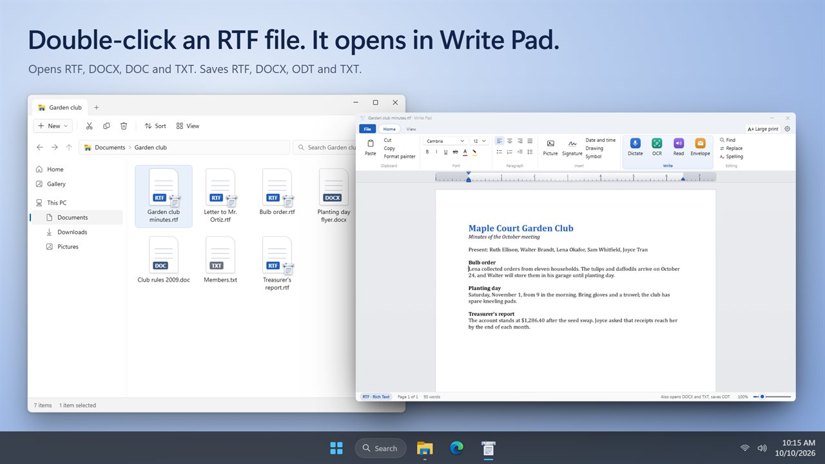This screenshot has height=464, width=825.
Task: Run the Spelling check
Action: [x=732, y=157]
